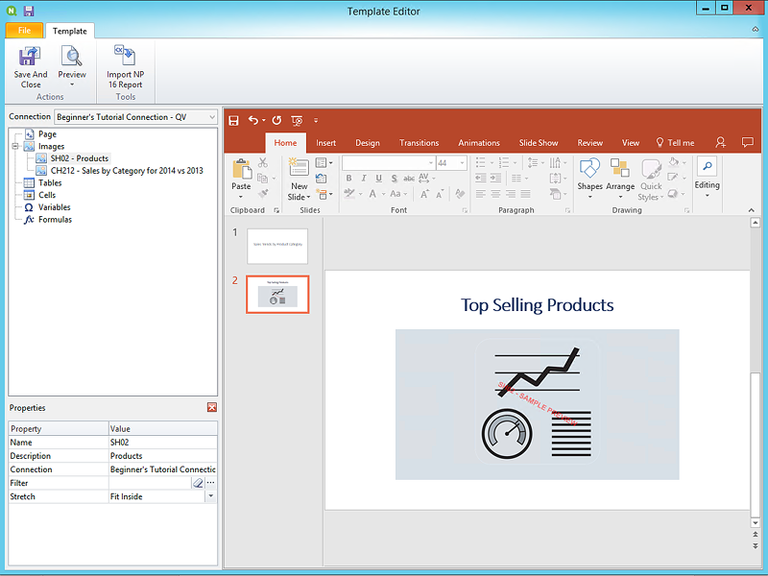Open the Connection dropdown list
Image resolution: width=768 pixels, height=576 pixels.
coord(210,117)
